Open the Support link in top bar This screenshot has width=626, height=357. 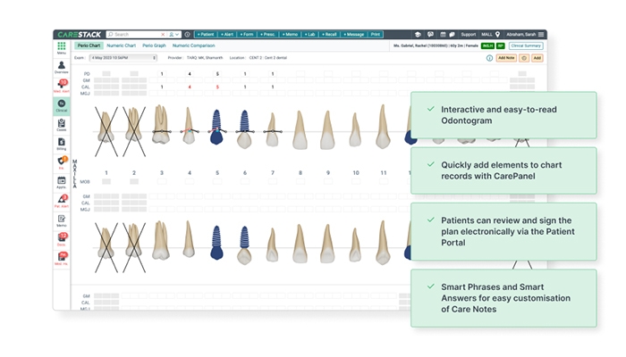[469, 34]
